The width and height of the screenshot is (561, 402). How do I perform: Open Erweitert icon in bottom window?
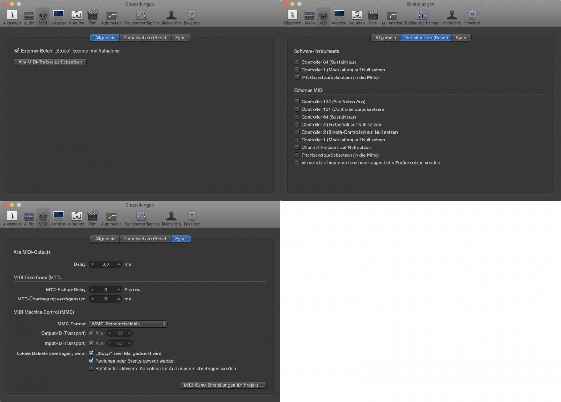pos(192,218)
